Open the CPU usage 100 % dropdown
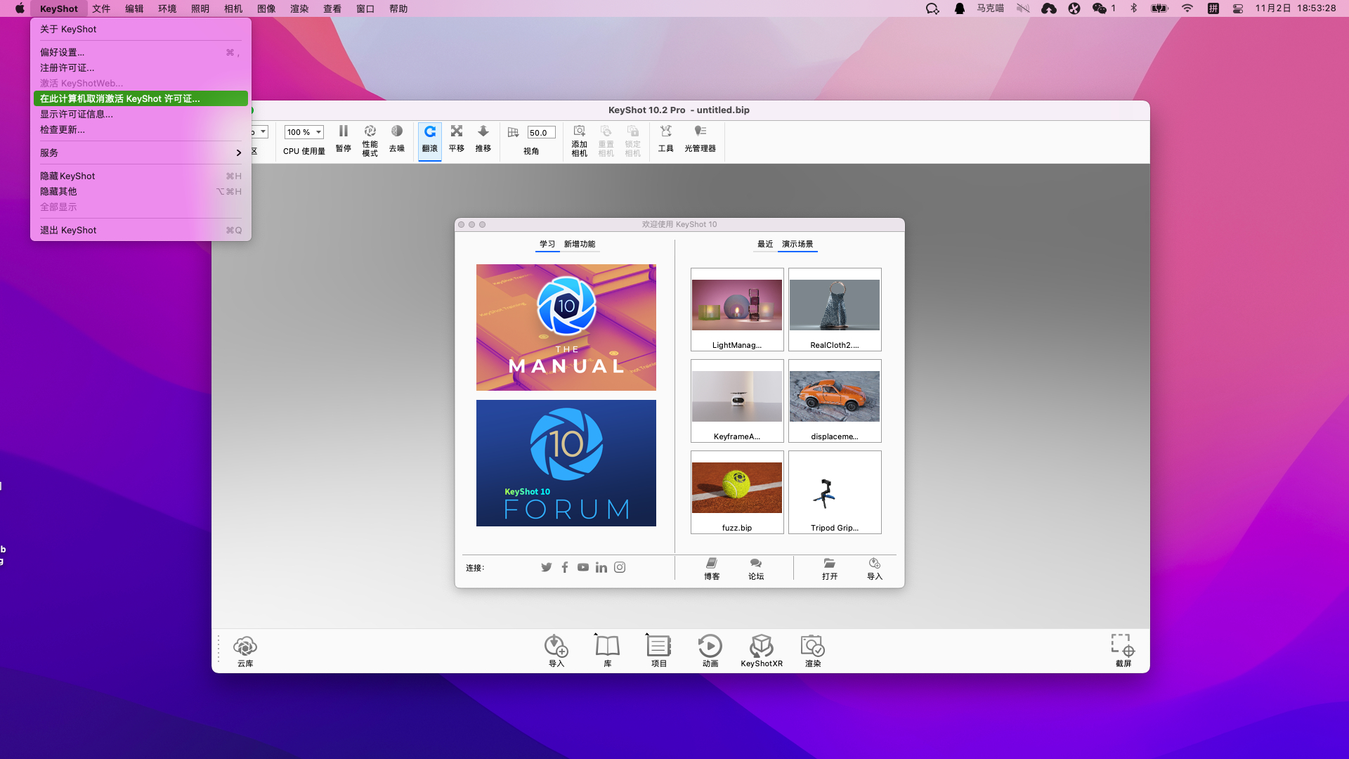Screen dimensions: 1349x759 (x=304, y=132)
